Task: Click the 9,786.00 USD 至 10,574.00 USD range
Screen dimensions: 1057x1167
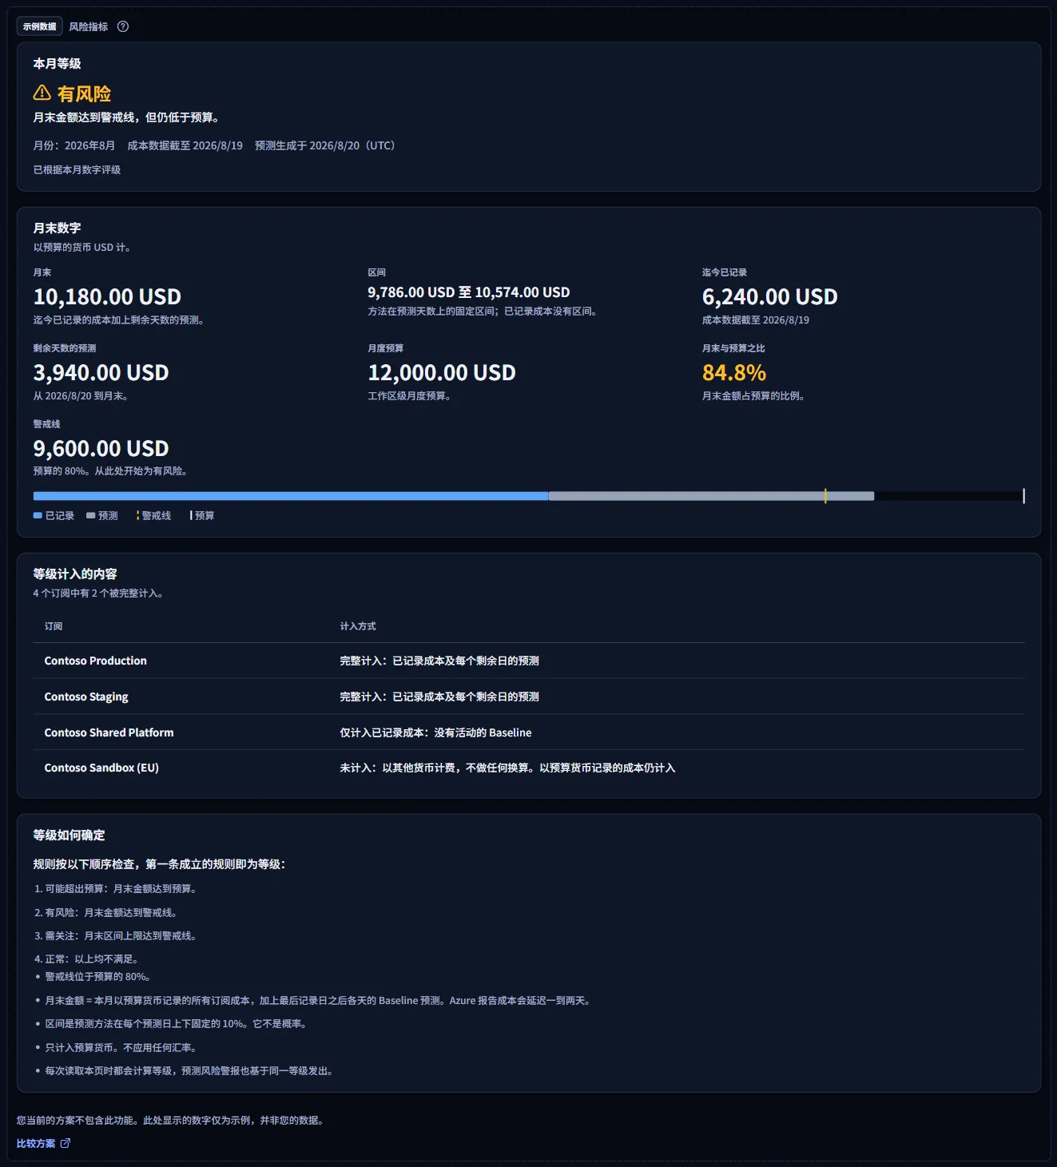Action: pos(469,292)
